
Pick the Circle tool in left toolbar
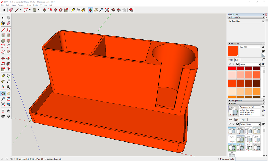click(3, 41)
